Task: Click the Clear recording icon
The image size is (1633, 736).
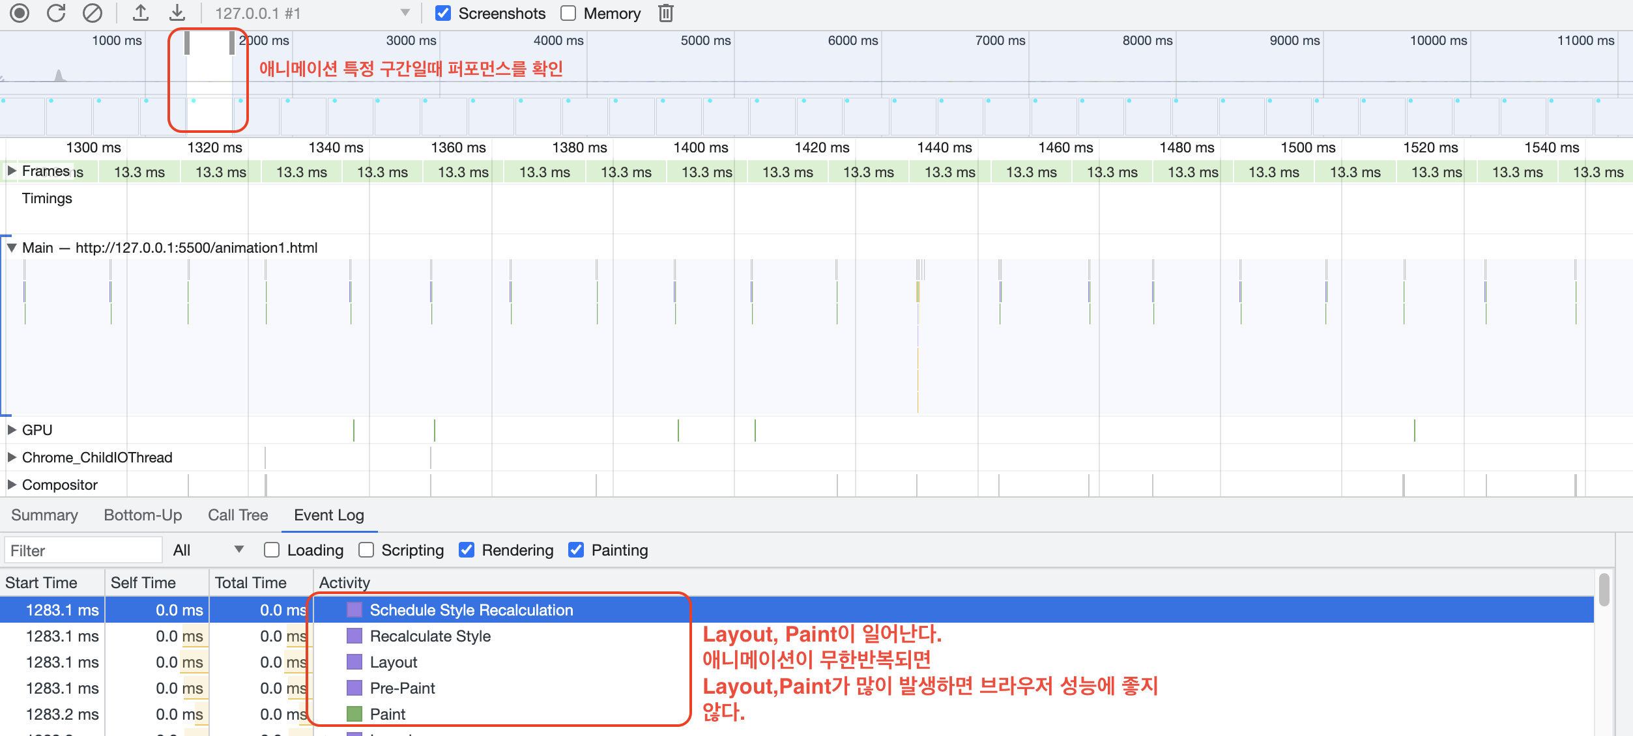Action: 93,13
